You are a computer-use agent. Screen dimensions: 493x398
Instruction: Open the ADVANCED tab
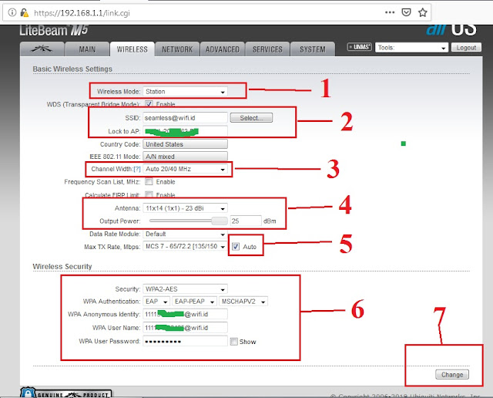(x=223, y=49)
